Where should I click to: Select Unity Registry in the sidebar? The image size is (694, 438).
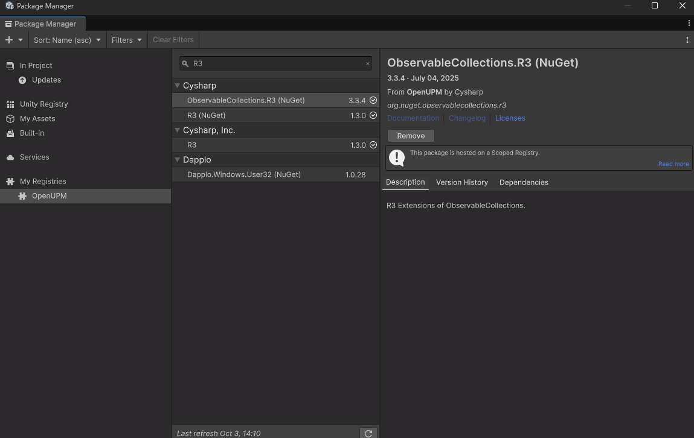tap(44, 104)
